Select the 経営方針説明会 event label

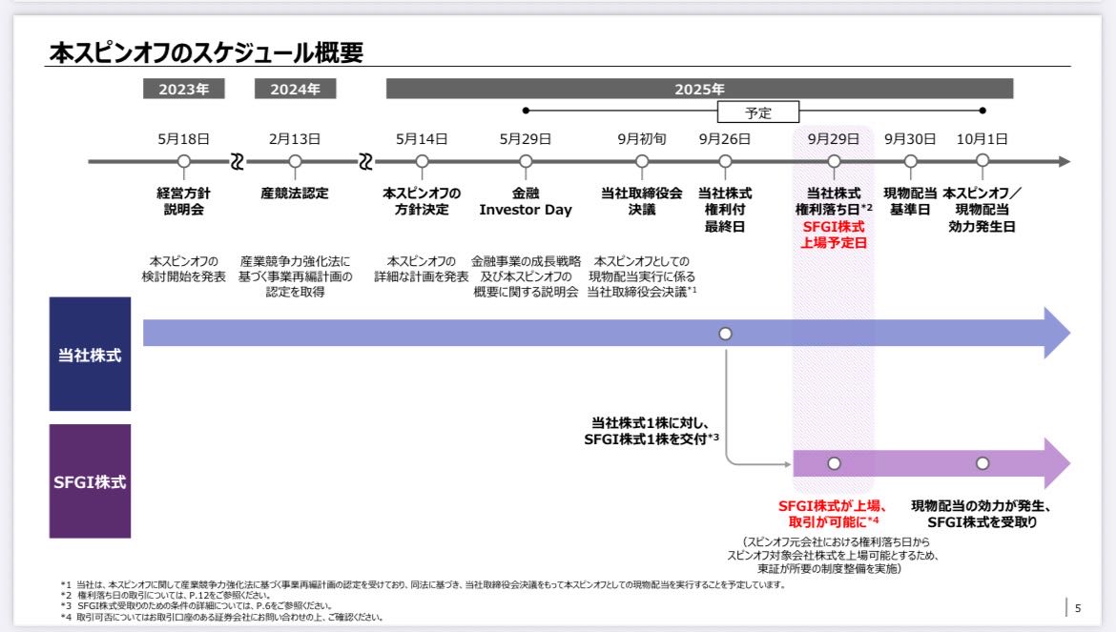184,201
